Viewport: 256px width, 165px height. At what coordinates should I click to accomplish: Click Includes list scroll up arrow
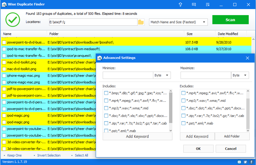coord(171,91)
